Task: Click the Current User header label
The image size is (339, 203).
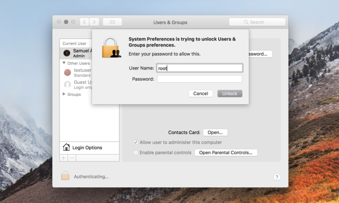Action: pyautogui.click(x=75, y=44)
